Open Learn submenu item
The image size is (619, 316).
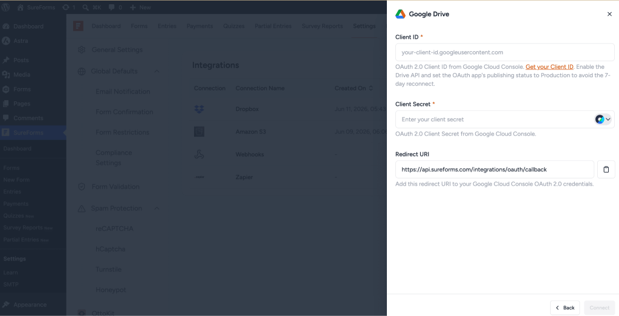point(11,272)
